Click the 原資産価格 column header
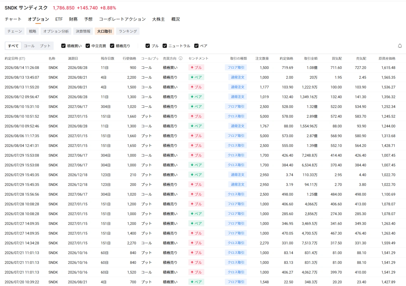 point(387,58)
